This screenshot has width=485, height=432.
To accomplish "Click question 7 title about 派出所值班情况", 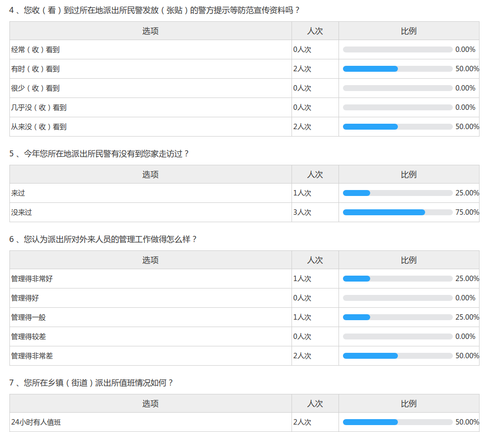I will pos(91,383).
